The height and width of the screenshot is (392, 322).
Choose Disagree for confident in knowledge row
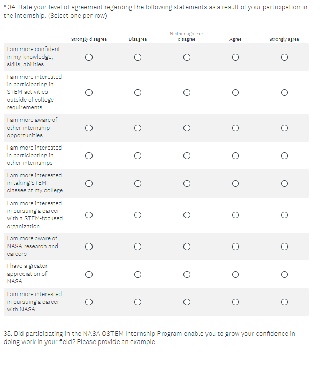tap(137, 57)
